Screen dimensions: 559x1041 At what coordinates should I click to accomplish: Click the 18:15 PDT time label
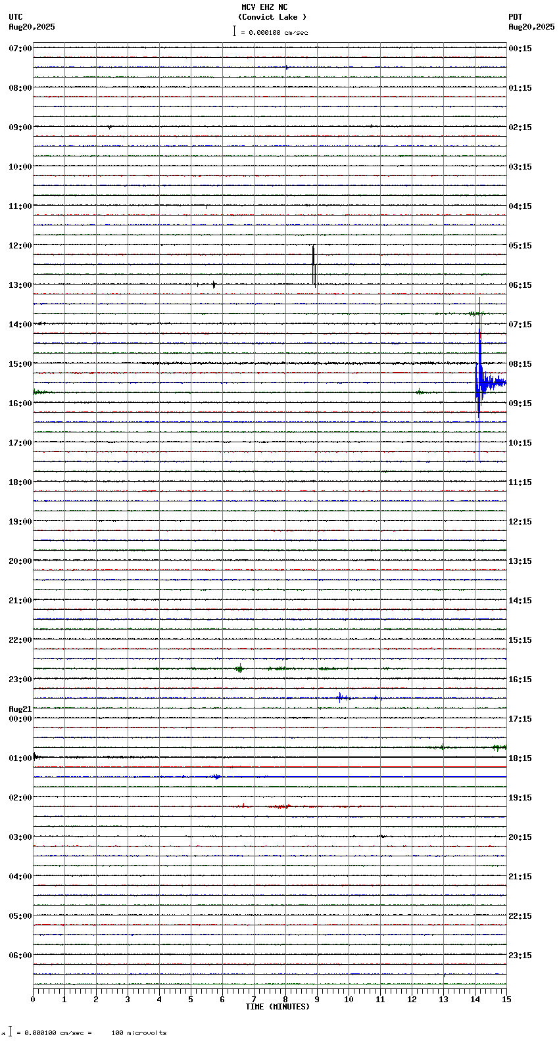click(x=520, y=758)
